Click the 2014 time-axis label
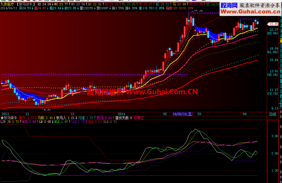 pos(121,114)
